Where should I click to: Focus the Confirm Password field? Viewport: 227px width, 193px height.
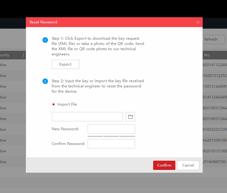[x=111, y=144]
